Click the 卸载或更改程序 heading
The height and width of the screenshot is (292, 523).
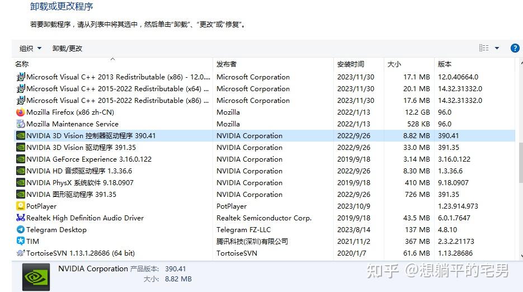point(62,6)
